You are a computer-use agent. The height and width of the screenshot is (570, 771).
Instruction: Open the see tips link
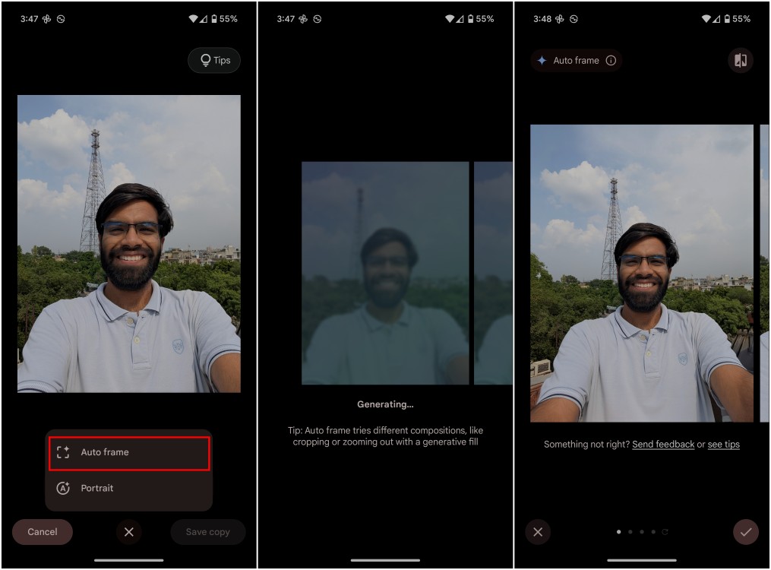tap(723, 445)
